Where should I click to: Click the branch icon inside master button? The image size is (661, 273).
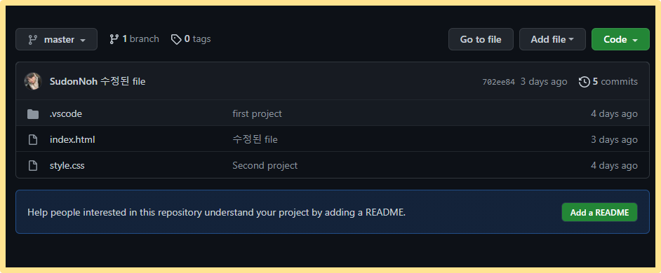click(x=32, y=40)
